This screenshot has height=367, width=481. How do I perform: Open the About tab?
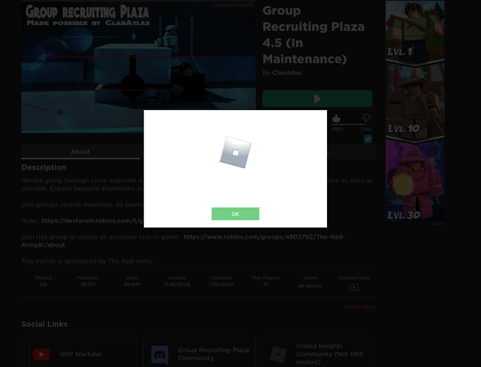coord(81,152)
